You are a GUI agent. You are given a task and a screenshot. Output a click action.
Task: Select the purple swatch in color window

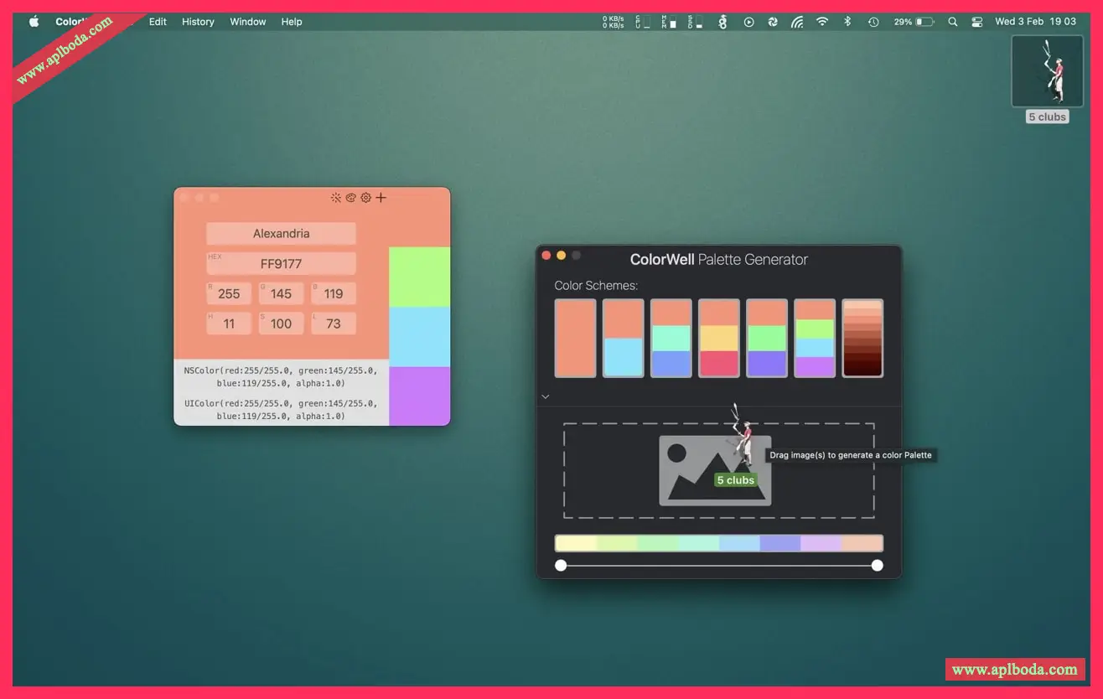point(419,396)
